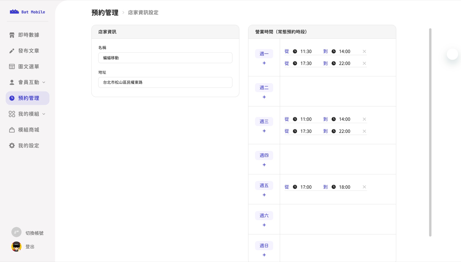
Task: Click the vertical scrollbar on the right
Action: coord(430,132)
